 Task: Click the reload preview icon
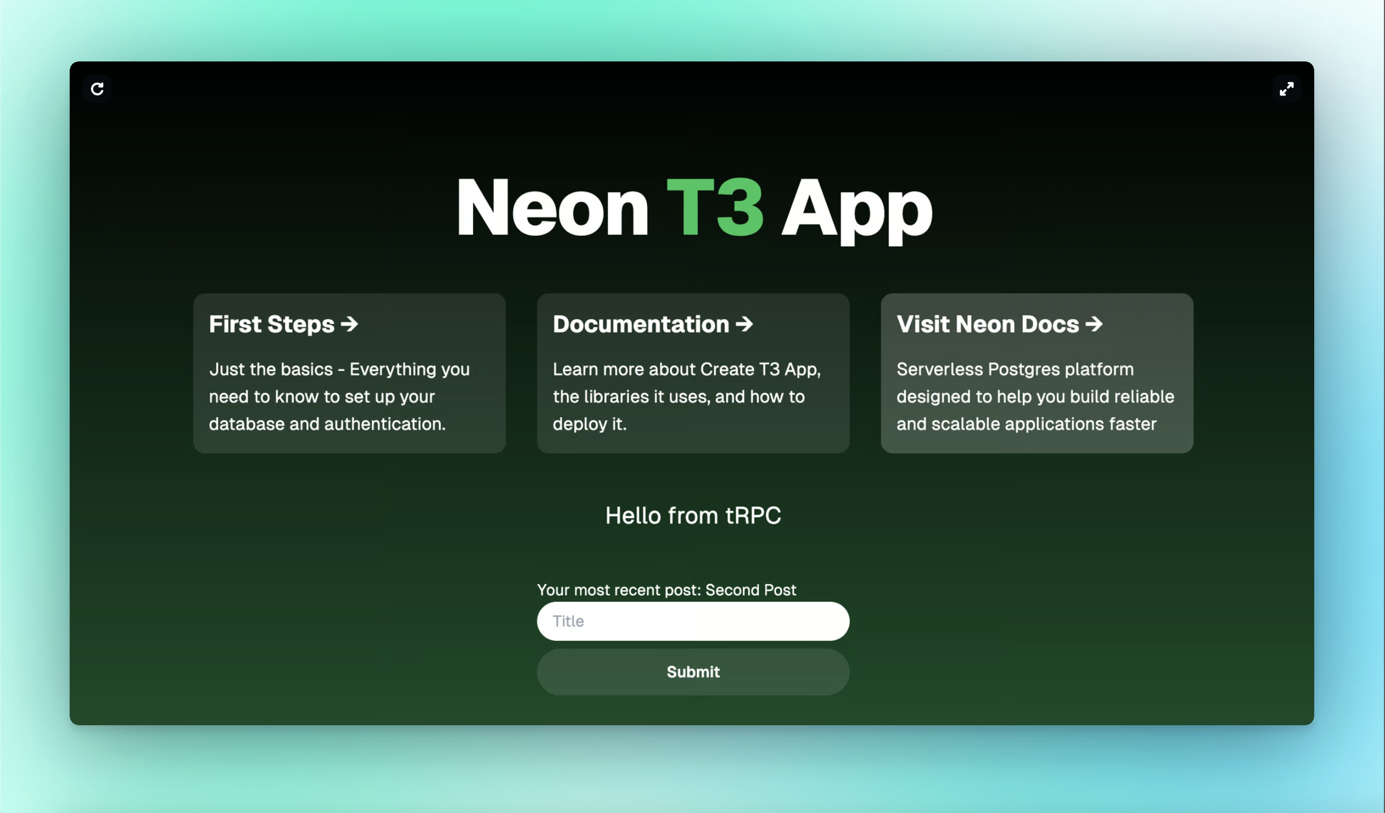click(x=97, y=89)
